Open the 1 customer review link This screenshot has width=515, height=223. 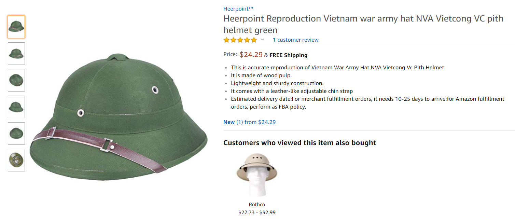(295, 40)
